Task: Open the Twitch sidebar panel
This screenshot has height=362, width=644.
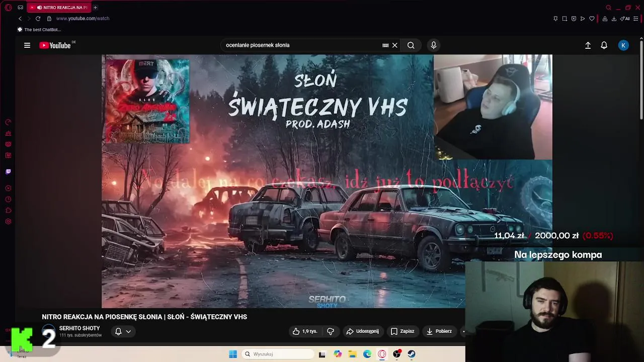Action: point(8,171)
